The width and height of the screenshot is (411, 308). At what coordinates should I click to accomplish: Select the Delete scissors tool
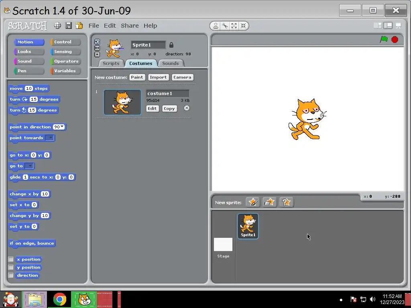point(225,26)
